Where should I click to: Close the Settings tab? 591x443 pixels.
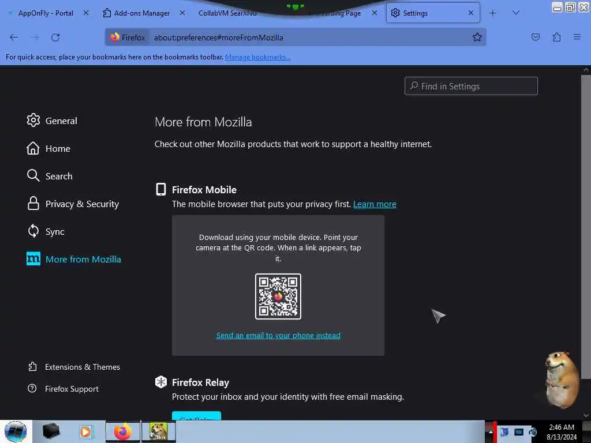tap(471, 13)
